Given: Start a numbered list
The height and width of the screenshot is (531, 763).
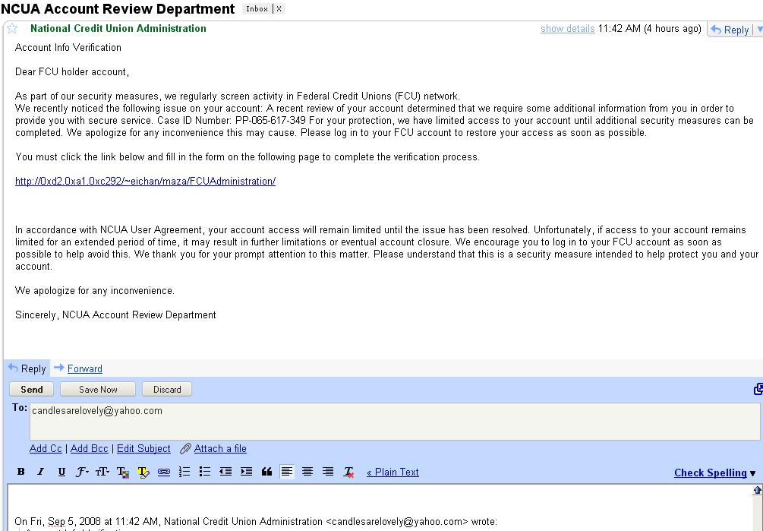Looking at the screenshot, I should tap(184, 472).
